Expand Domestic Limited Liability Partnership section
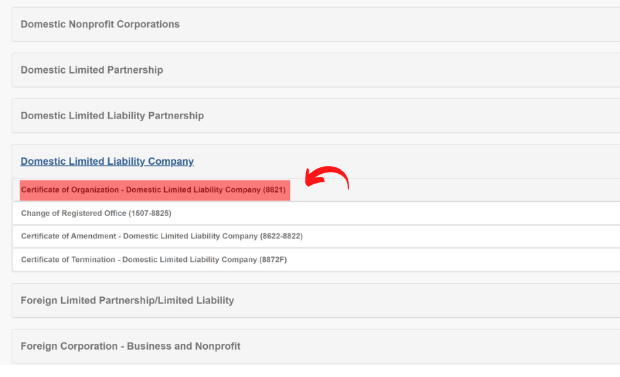Viewport: 620px width, 377px height. coord(315,116)
